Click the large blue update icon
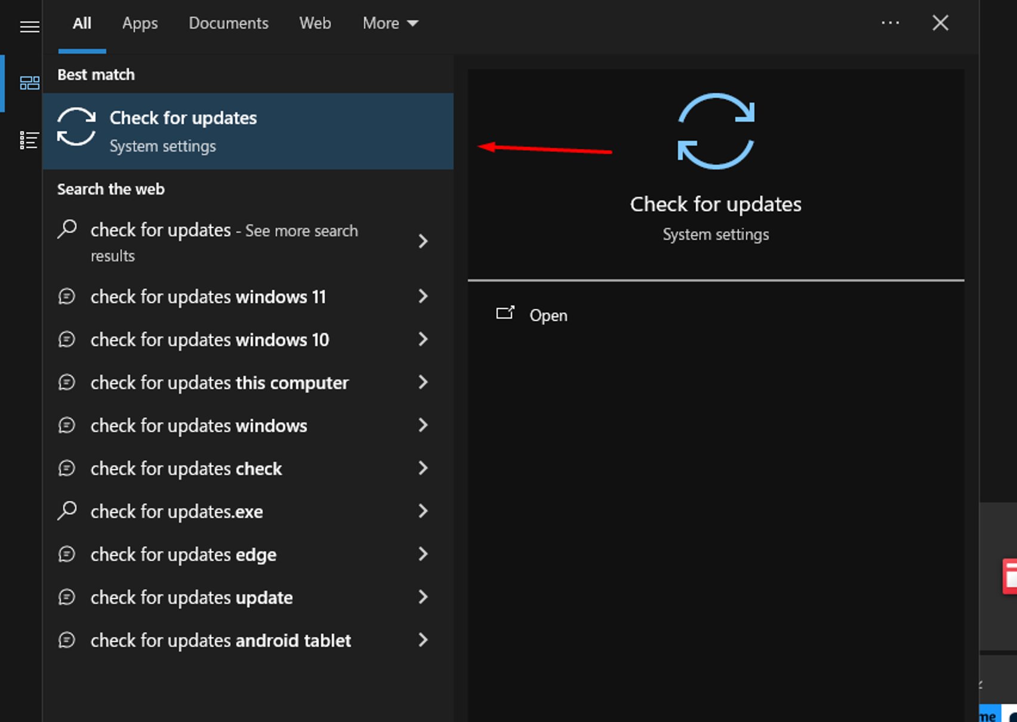Screen dimensions: 1017x722 click(x=716, y=131)
